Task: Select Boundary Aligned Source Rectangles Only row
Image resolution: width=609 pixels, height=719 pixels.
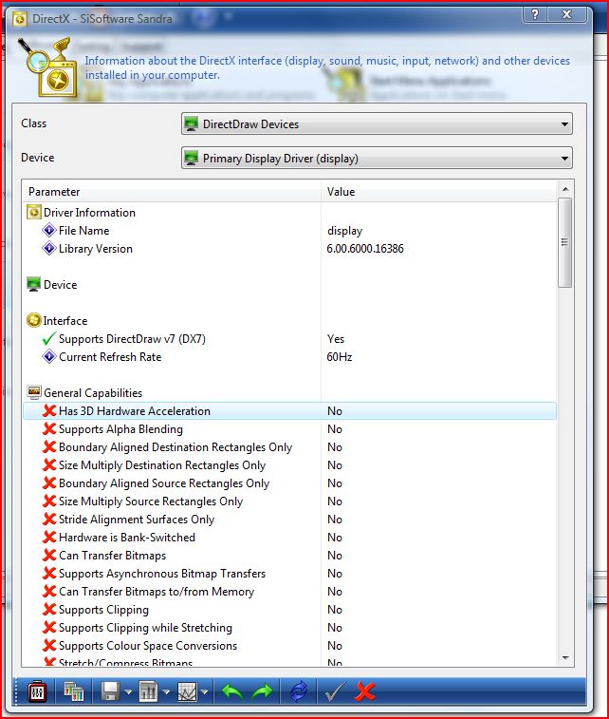Action: coord(290,483)
